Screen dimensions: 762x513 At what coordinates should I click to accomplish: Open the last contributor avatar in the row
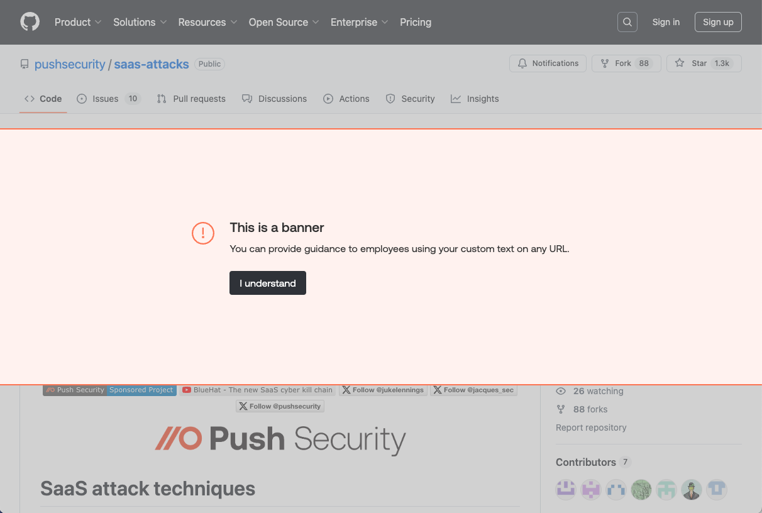717,490
